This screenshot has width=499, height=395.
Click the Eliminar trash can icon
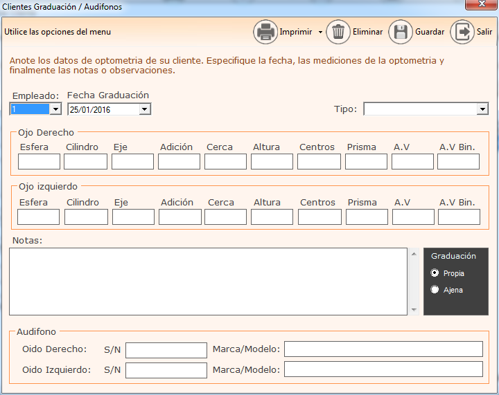pyautogui.click(x=338, y=32)
